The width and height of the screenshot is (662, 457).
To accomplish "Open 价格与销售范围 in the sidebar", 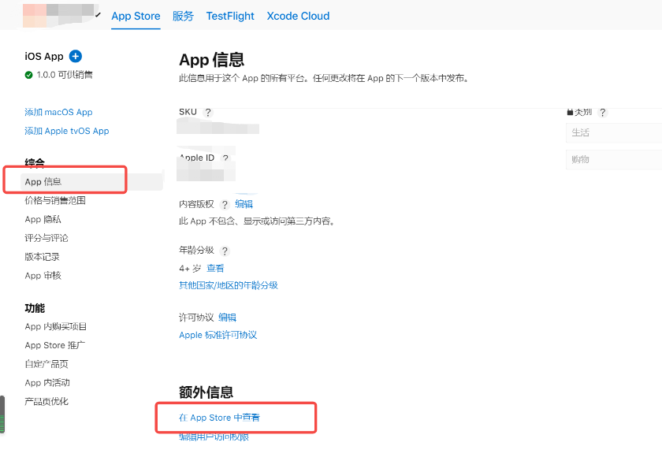I will (x=55, y=200).
